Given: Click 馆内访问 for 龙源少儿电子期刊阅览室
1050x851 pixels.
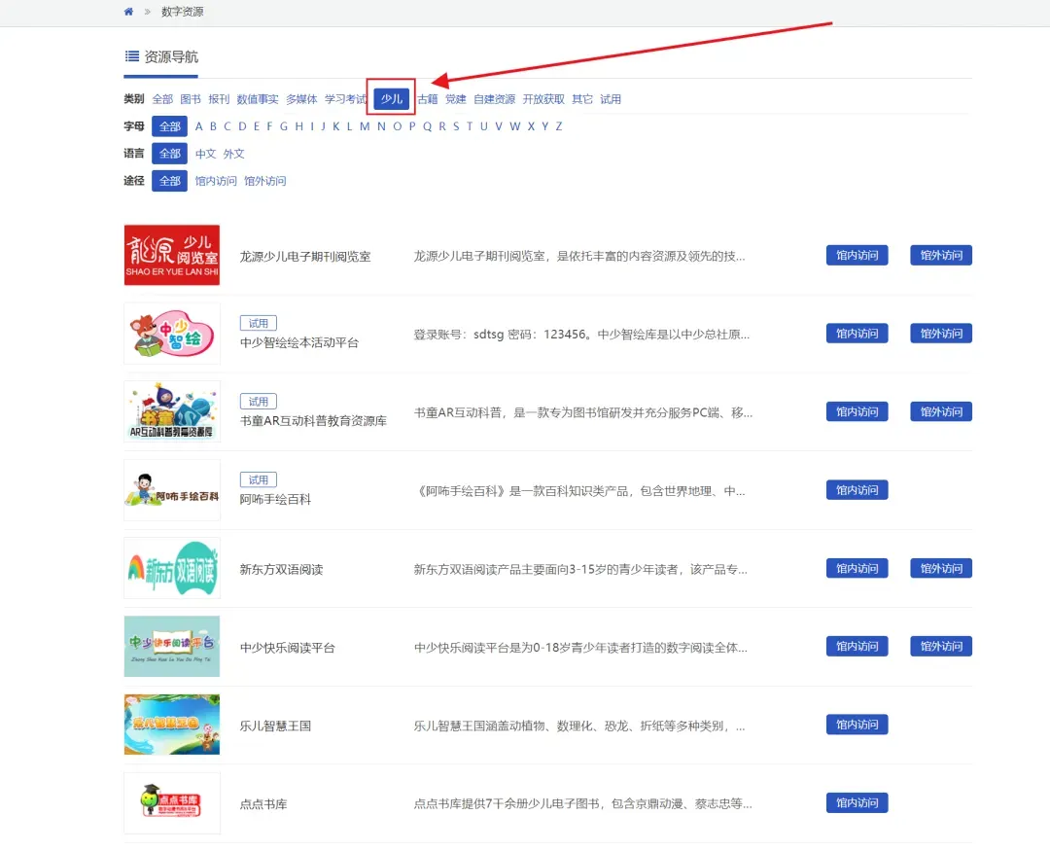Looking at the screenshot, I should coord(857,255).
